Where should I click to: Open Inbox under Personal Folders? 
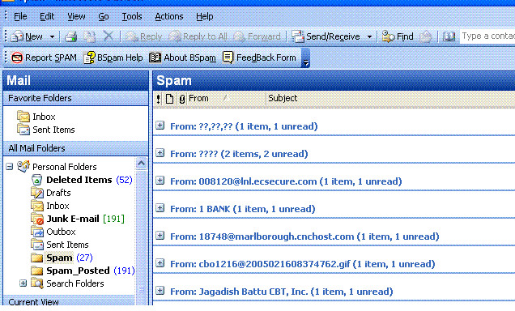click(x=50, y=206)
